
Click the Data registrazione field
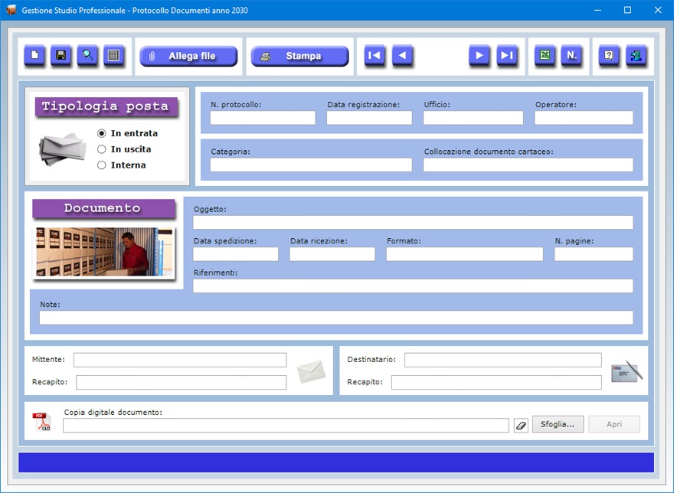click(x=369, y=118)
